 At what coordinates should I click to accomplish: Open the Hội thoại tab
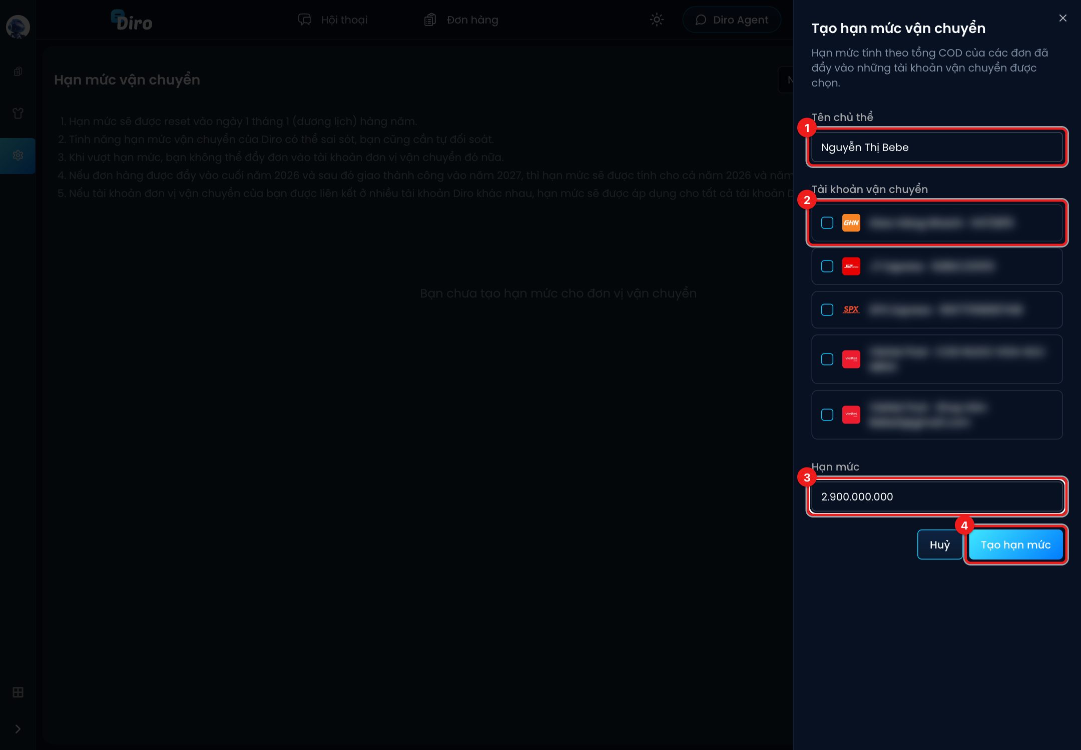click(333, 19)
